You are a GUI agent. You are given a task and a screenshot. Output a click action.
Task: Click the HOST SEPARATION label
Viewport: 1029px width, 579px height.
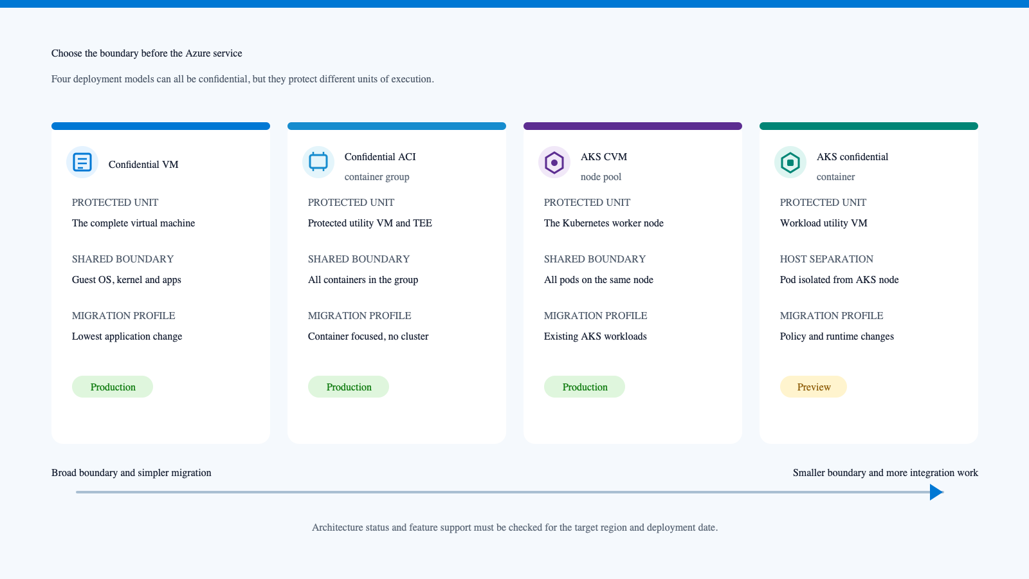tap(826, 259)
